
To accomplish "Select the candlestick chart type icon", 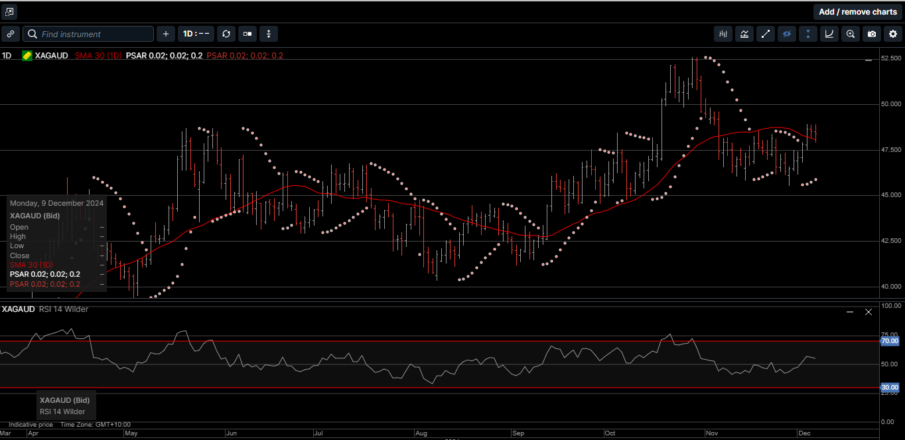I will tap(723, 34).
